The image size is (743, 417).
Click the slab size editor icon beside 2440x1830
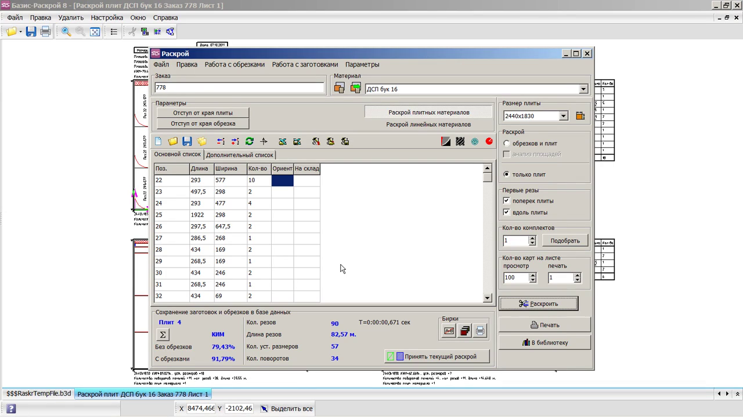580,116
